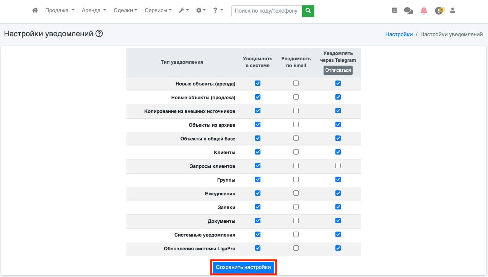Image resolution: width=488 pixels, height=277 pixels.
Task: Click the code/phone search field
Action: click(266, 11)
